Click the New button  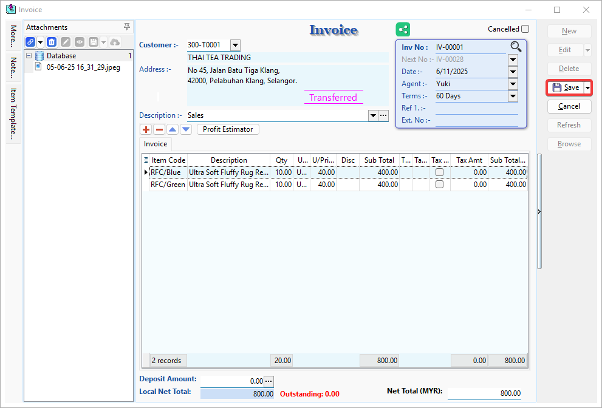click(569, 31)
